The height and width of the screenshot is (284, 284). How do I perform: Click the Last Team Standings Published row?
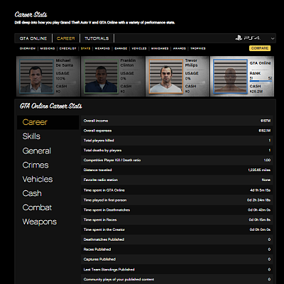[x=177, y=269]
